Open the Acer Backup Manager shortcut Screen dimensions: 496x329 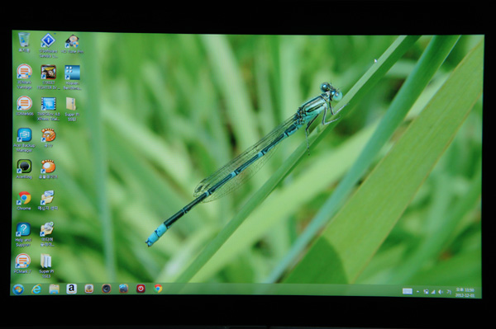point(24,140)
